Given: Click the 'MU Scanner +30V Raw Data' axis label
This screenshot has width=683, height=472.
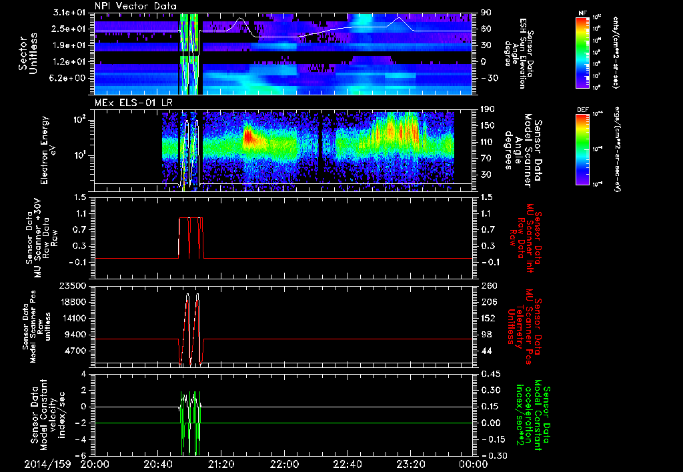Looking at the screenshot, I should click(41, 238).
